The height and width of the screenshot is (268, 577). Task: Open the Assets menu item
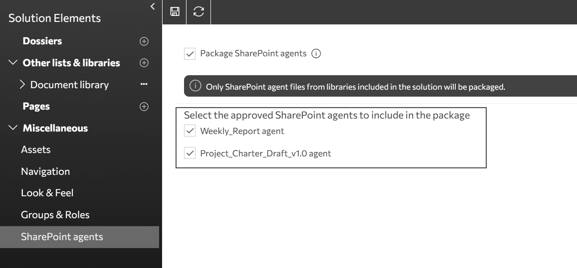[36, 149]
